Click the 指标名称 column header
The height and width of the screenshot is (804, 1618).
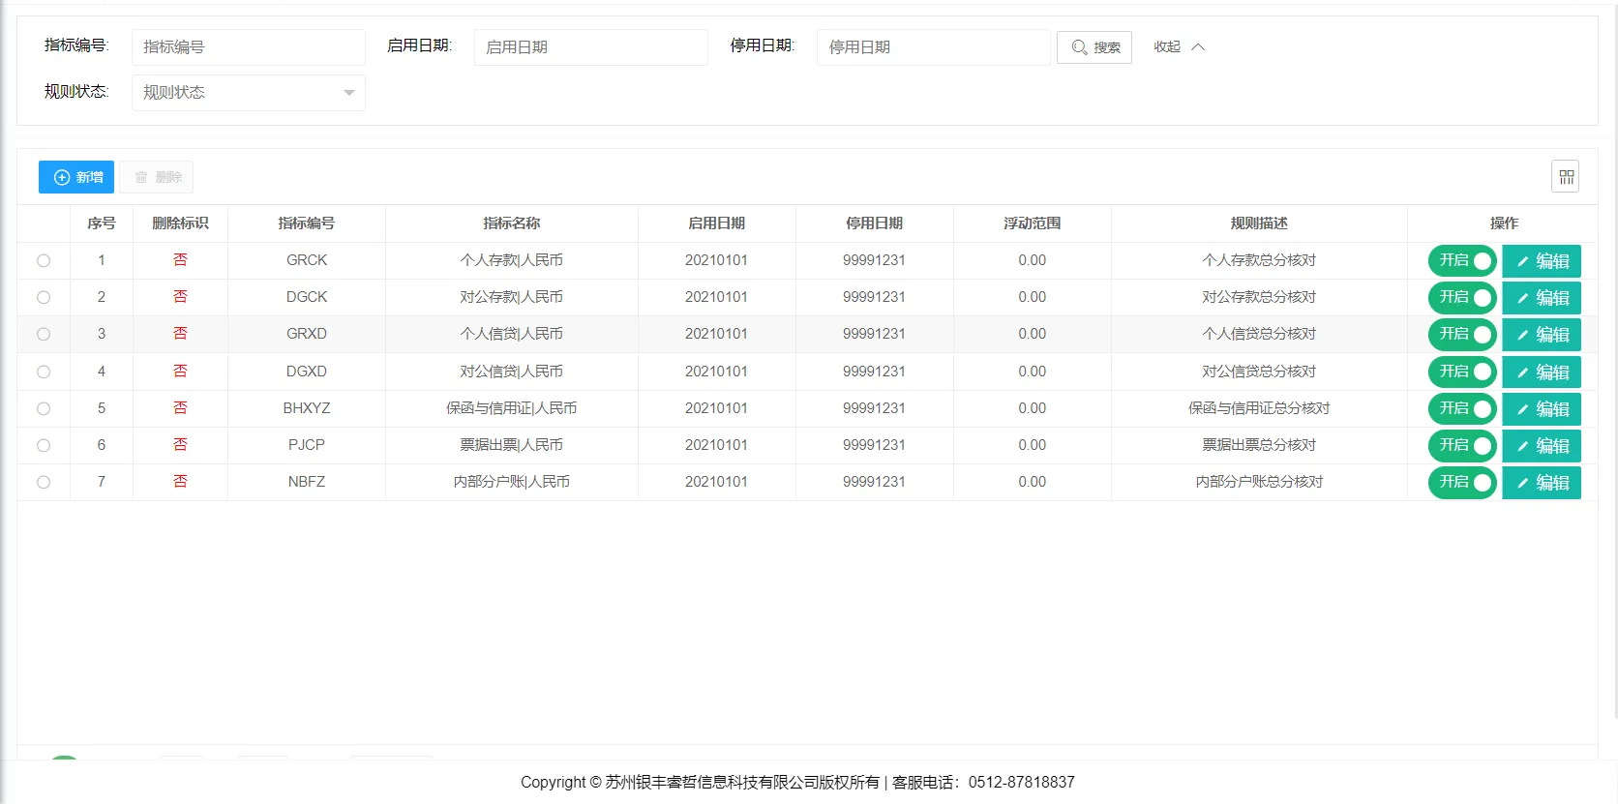coord(511,223)
